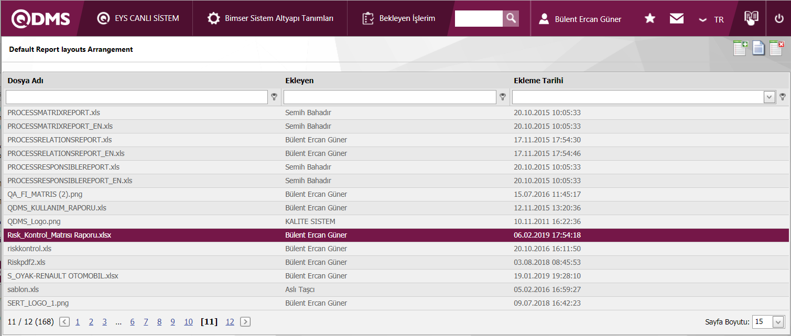The width and height of the screenshot is (791, 336).
Task: Select row PROCESSMATRIXREPORT.xls
Action: (x=396, y=113)
